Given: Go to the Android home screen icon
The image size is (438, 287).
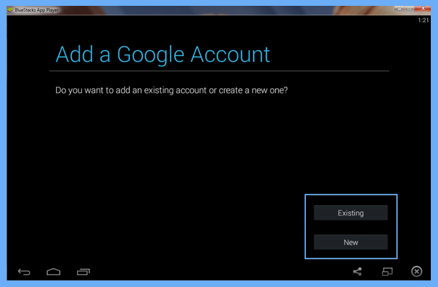Looking at the screenshot, I should point(54,271).
